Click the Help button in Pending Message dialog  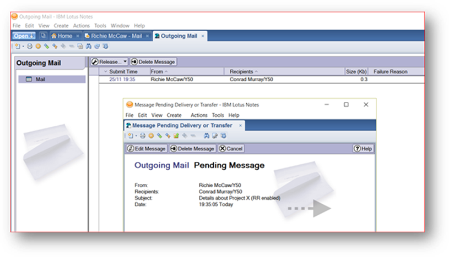[x=363, y=149]
